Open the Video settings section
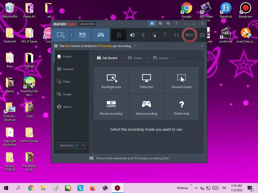 [x=71, y=82]
